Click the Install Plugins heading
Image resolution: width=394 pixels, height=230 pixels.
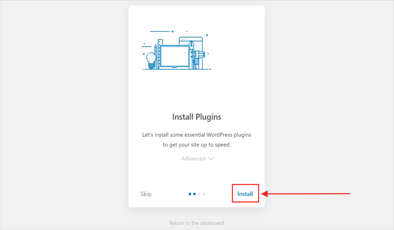click(x=197, y=117)
